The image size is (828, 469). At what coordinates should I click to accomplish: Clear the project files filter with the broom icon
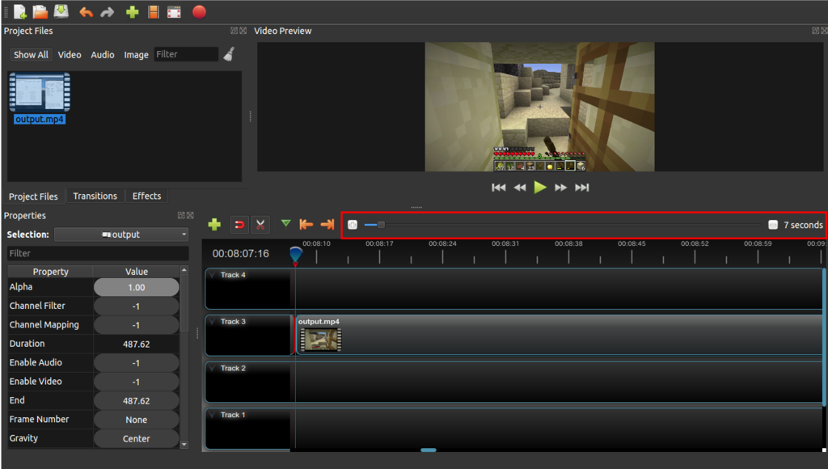point(229,54)
